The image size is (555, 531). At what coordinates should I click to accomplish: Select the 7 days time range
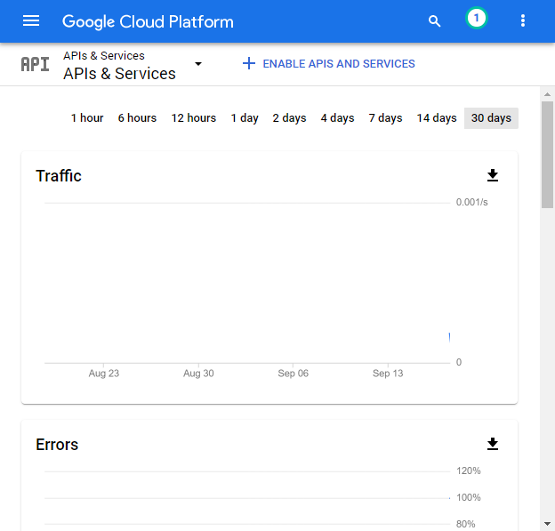385,118
